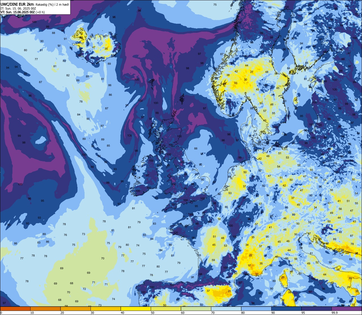Click the 0–10 dark orange legend segment

point(15,309)
